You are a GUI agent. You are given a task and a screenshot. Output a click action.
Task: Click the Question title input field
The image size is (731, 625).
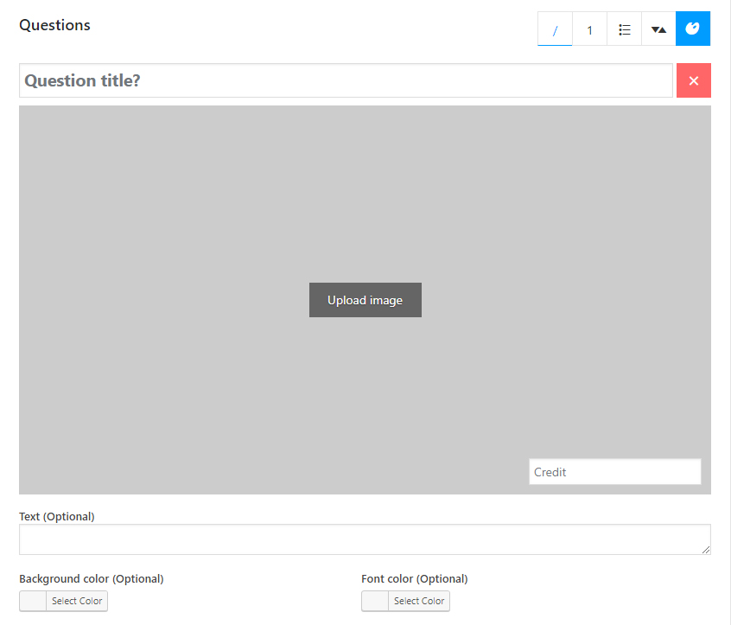tap(346, 80)
